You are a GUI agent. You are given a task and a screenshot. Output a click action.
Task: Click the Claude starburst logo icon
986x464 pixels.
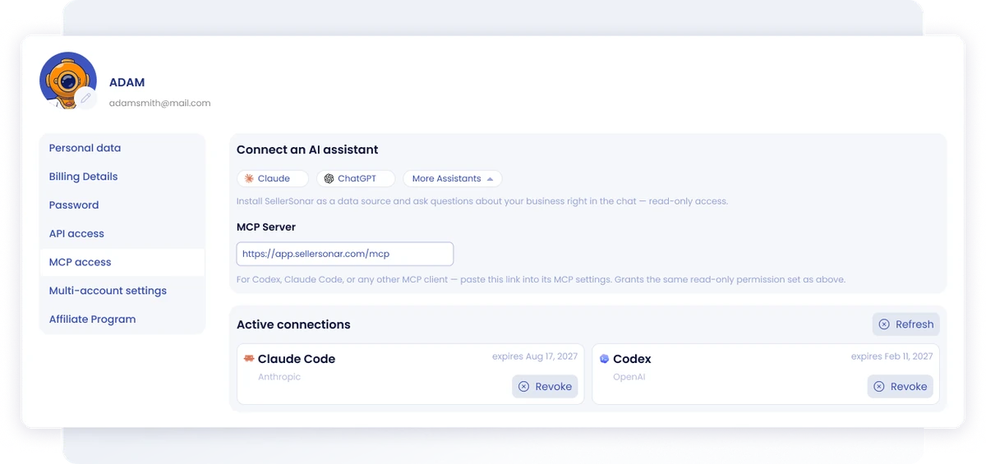point(249,178)
